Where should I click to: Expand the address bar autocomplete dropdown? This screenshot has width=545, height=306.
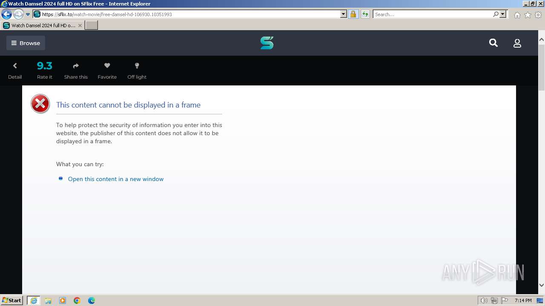pyautogui.click(x=344, y=14)
